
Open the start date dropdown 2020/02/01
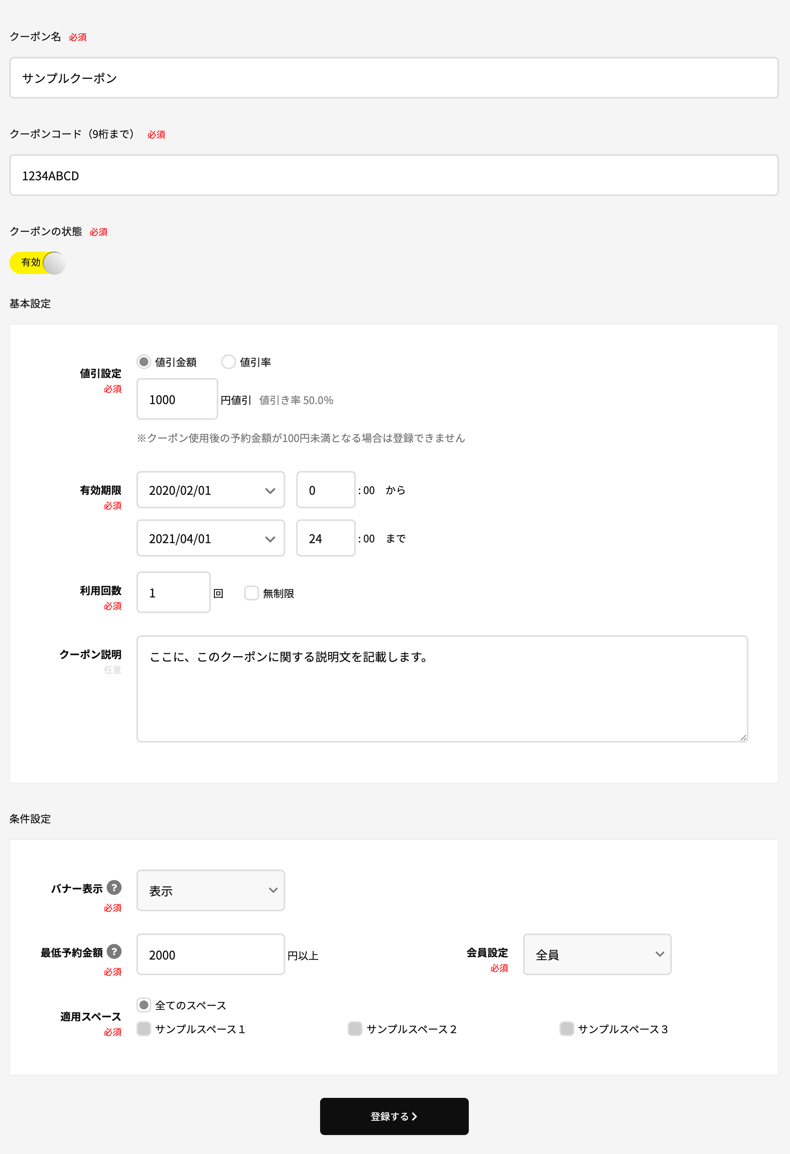pyautogui.click(x=210, y=490)
